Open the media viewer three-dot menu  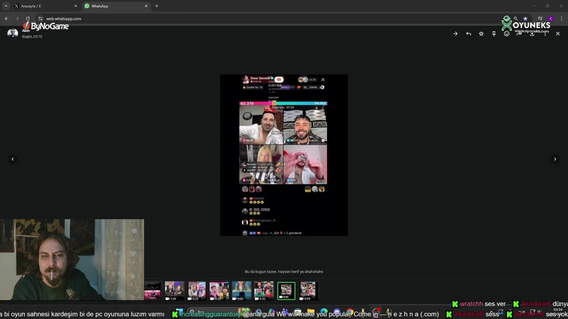(x=545, y=34)
